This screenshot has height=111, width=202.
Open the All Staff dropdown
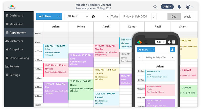click(x=77, y=16)
